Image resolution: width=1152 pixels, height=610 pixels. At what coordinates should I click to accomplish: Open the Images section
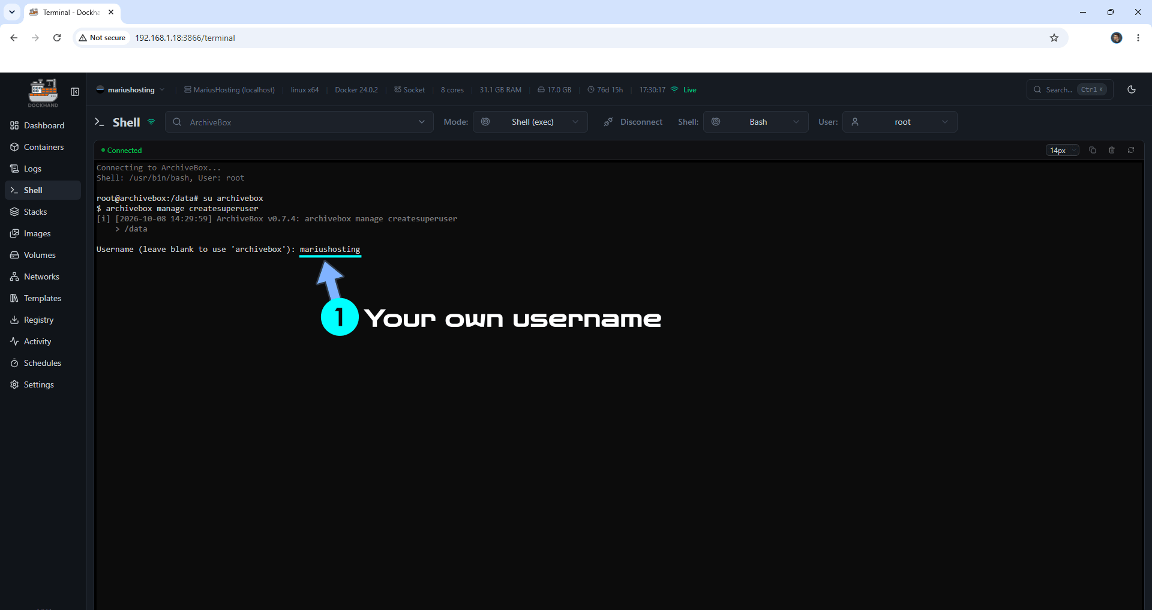tap(43, 233)
